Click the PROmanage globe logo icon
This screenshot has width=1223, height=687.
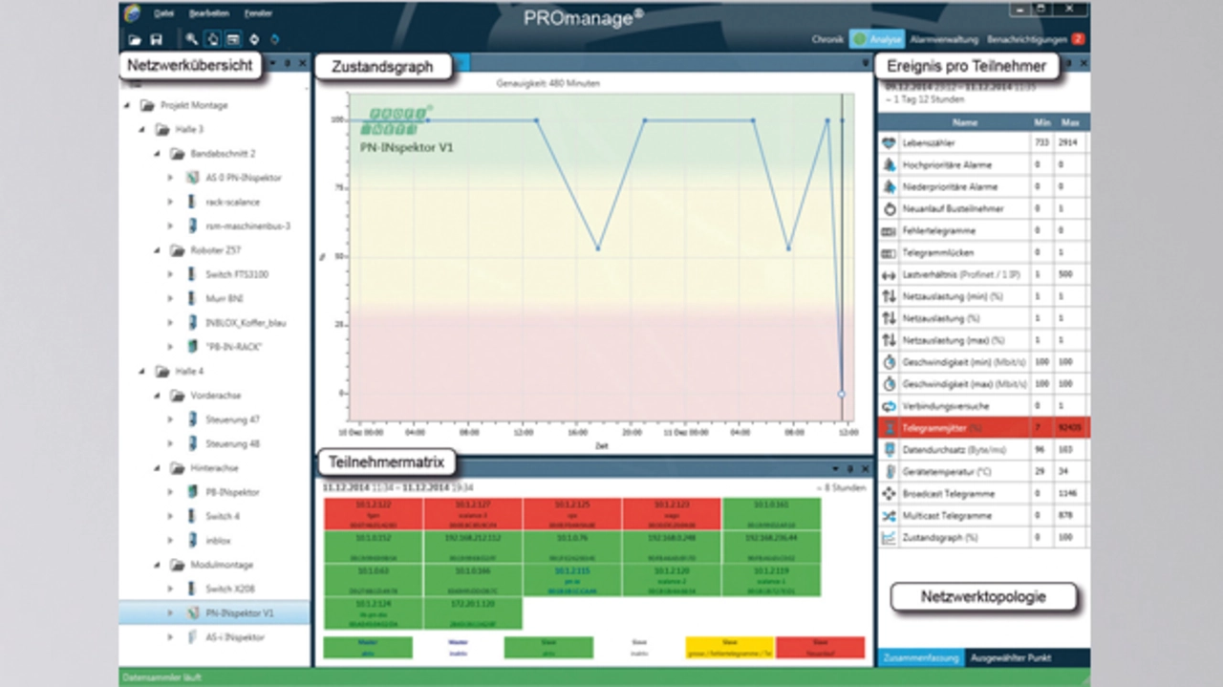[x=132, y=12]
